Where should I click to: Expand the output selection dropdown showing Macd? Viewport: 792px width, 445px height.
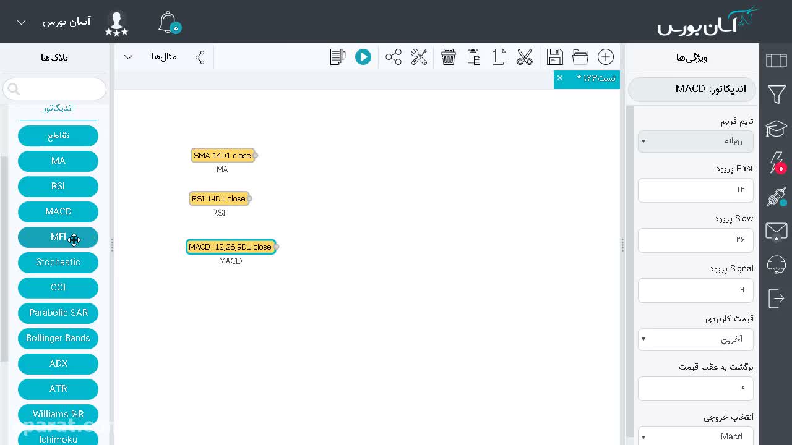695,436
